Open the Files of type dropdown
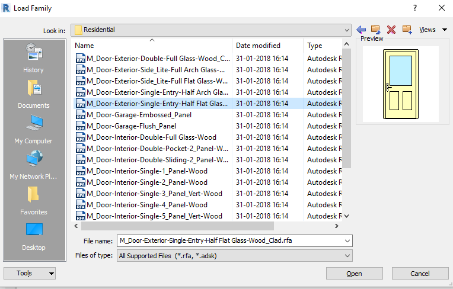The width and height of the screenshot is (453, 289). (x=235, y=256)
